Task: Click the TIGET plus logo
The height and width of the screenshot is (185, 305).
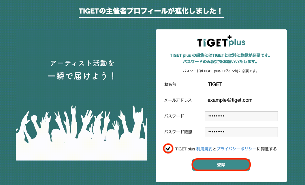Action: click(221, 41)
